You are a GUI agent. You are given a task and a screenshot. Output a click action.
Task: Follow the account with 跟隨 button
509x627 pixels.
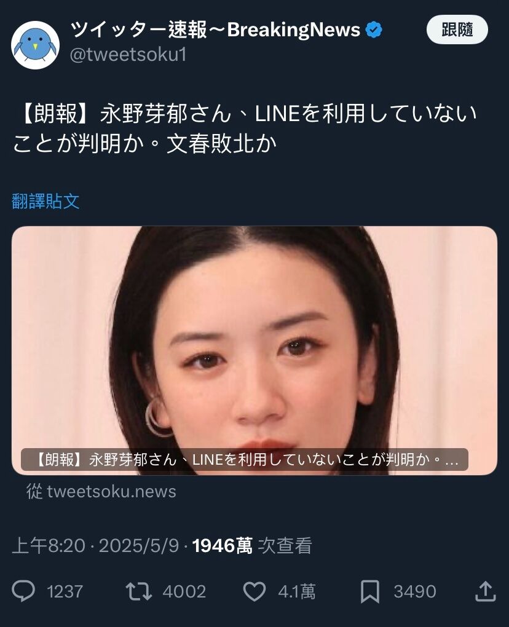(x=457, y=30)
